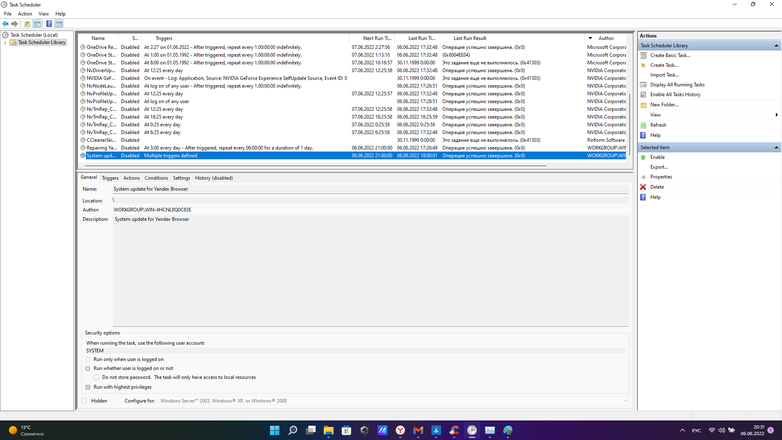Click Create Task... action link
The image size is (782, 440).
(664, 65)
